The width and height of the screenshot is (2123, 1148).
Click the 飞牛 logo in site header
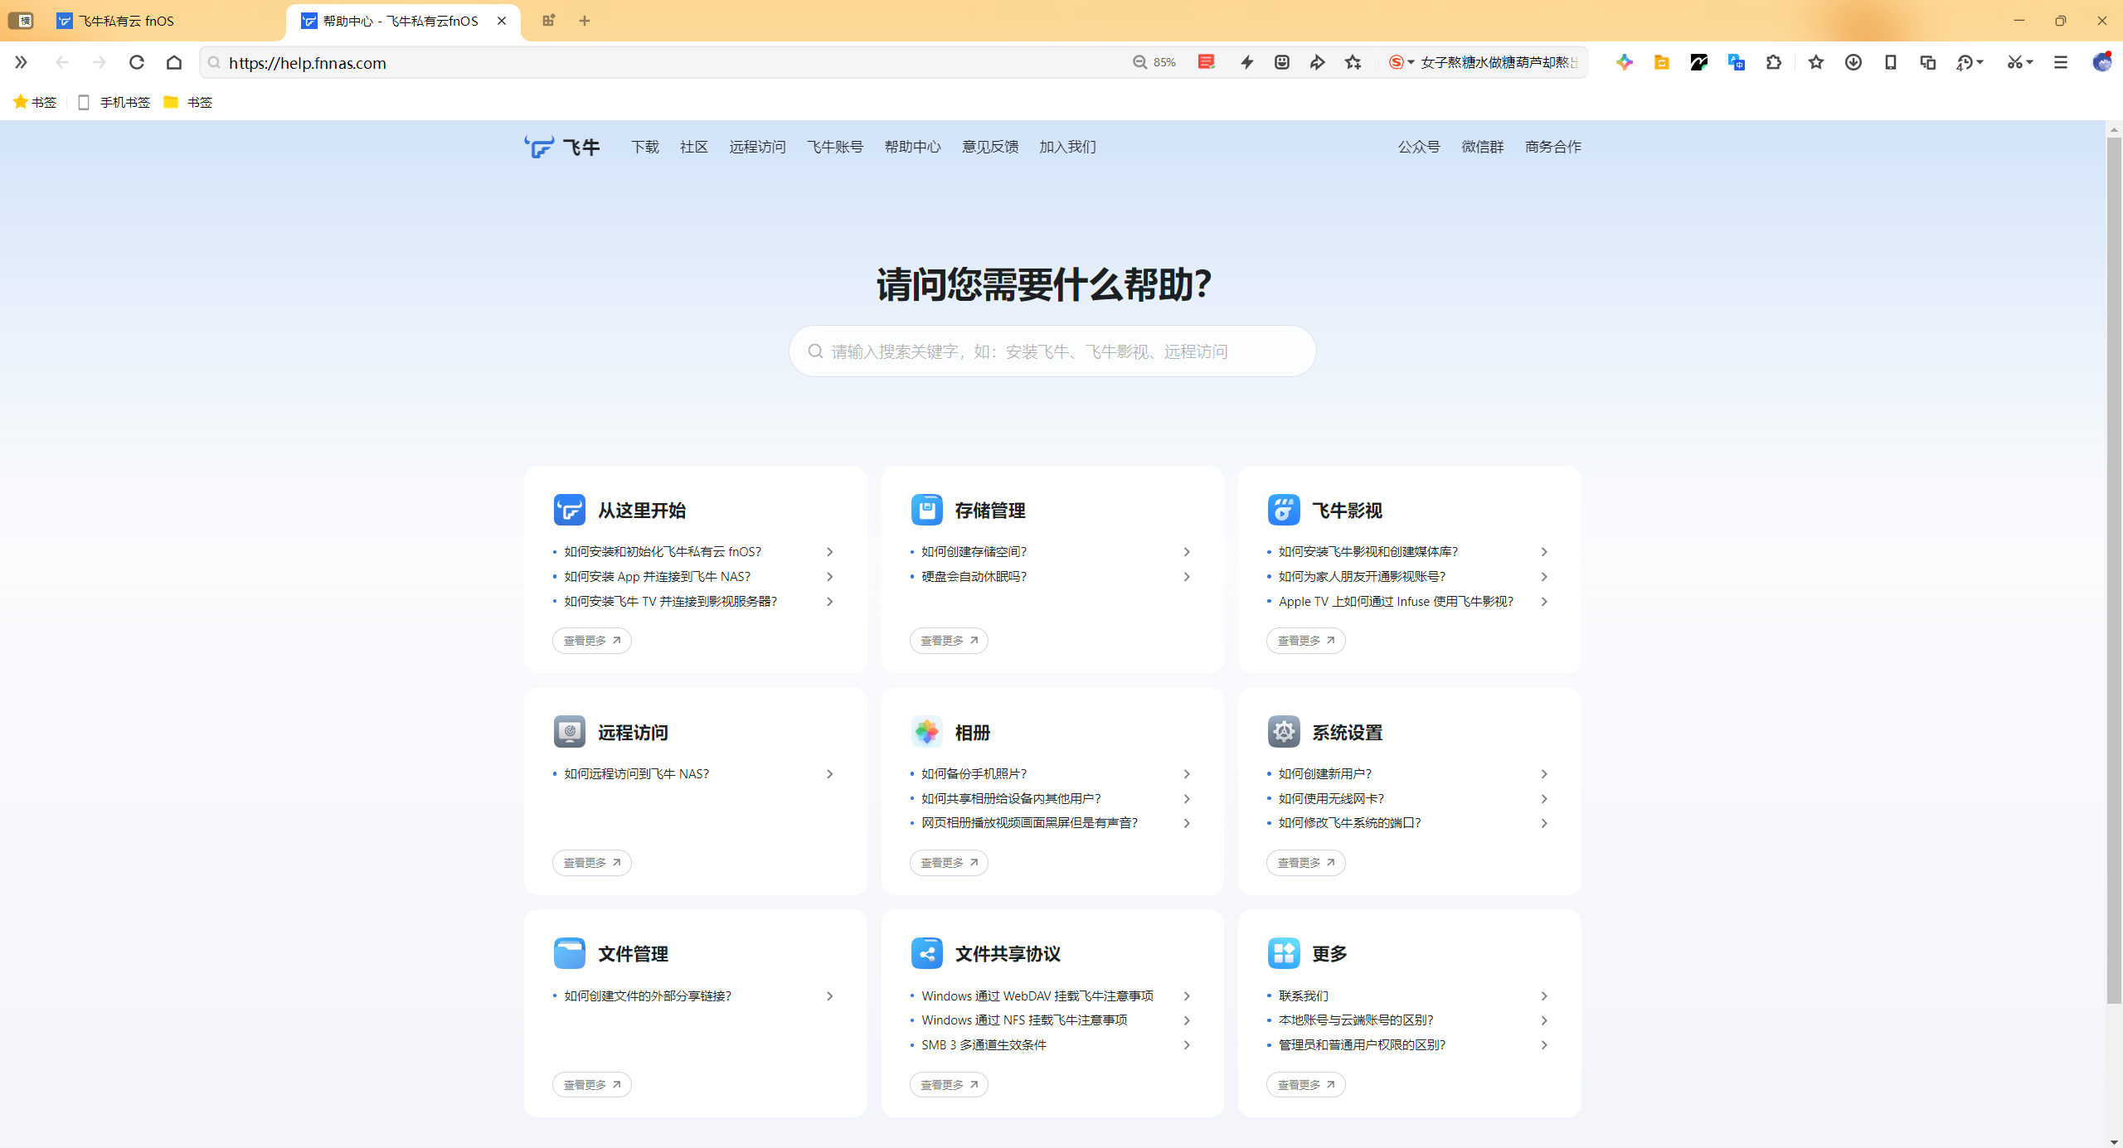point(562,147)
